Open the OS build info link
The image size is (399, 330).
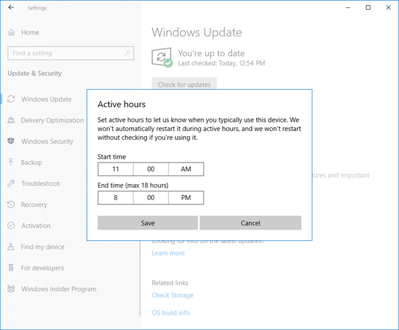pos(171,313)
